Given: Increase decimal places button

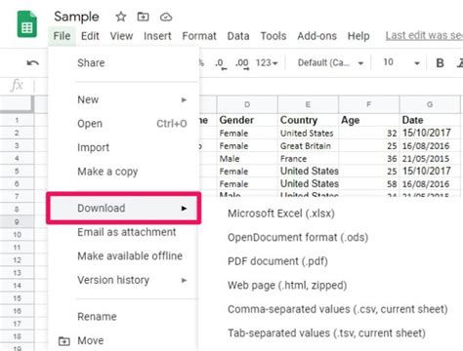Looking at the screenshot, I should pos(242,63).
